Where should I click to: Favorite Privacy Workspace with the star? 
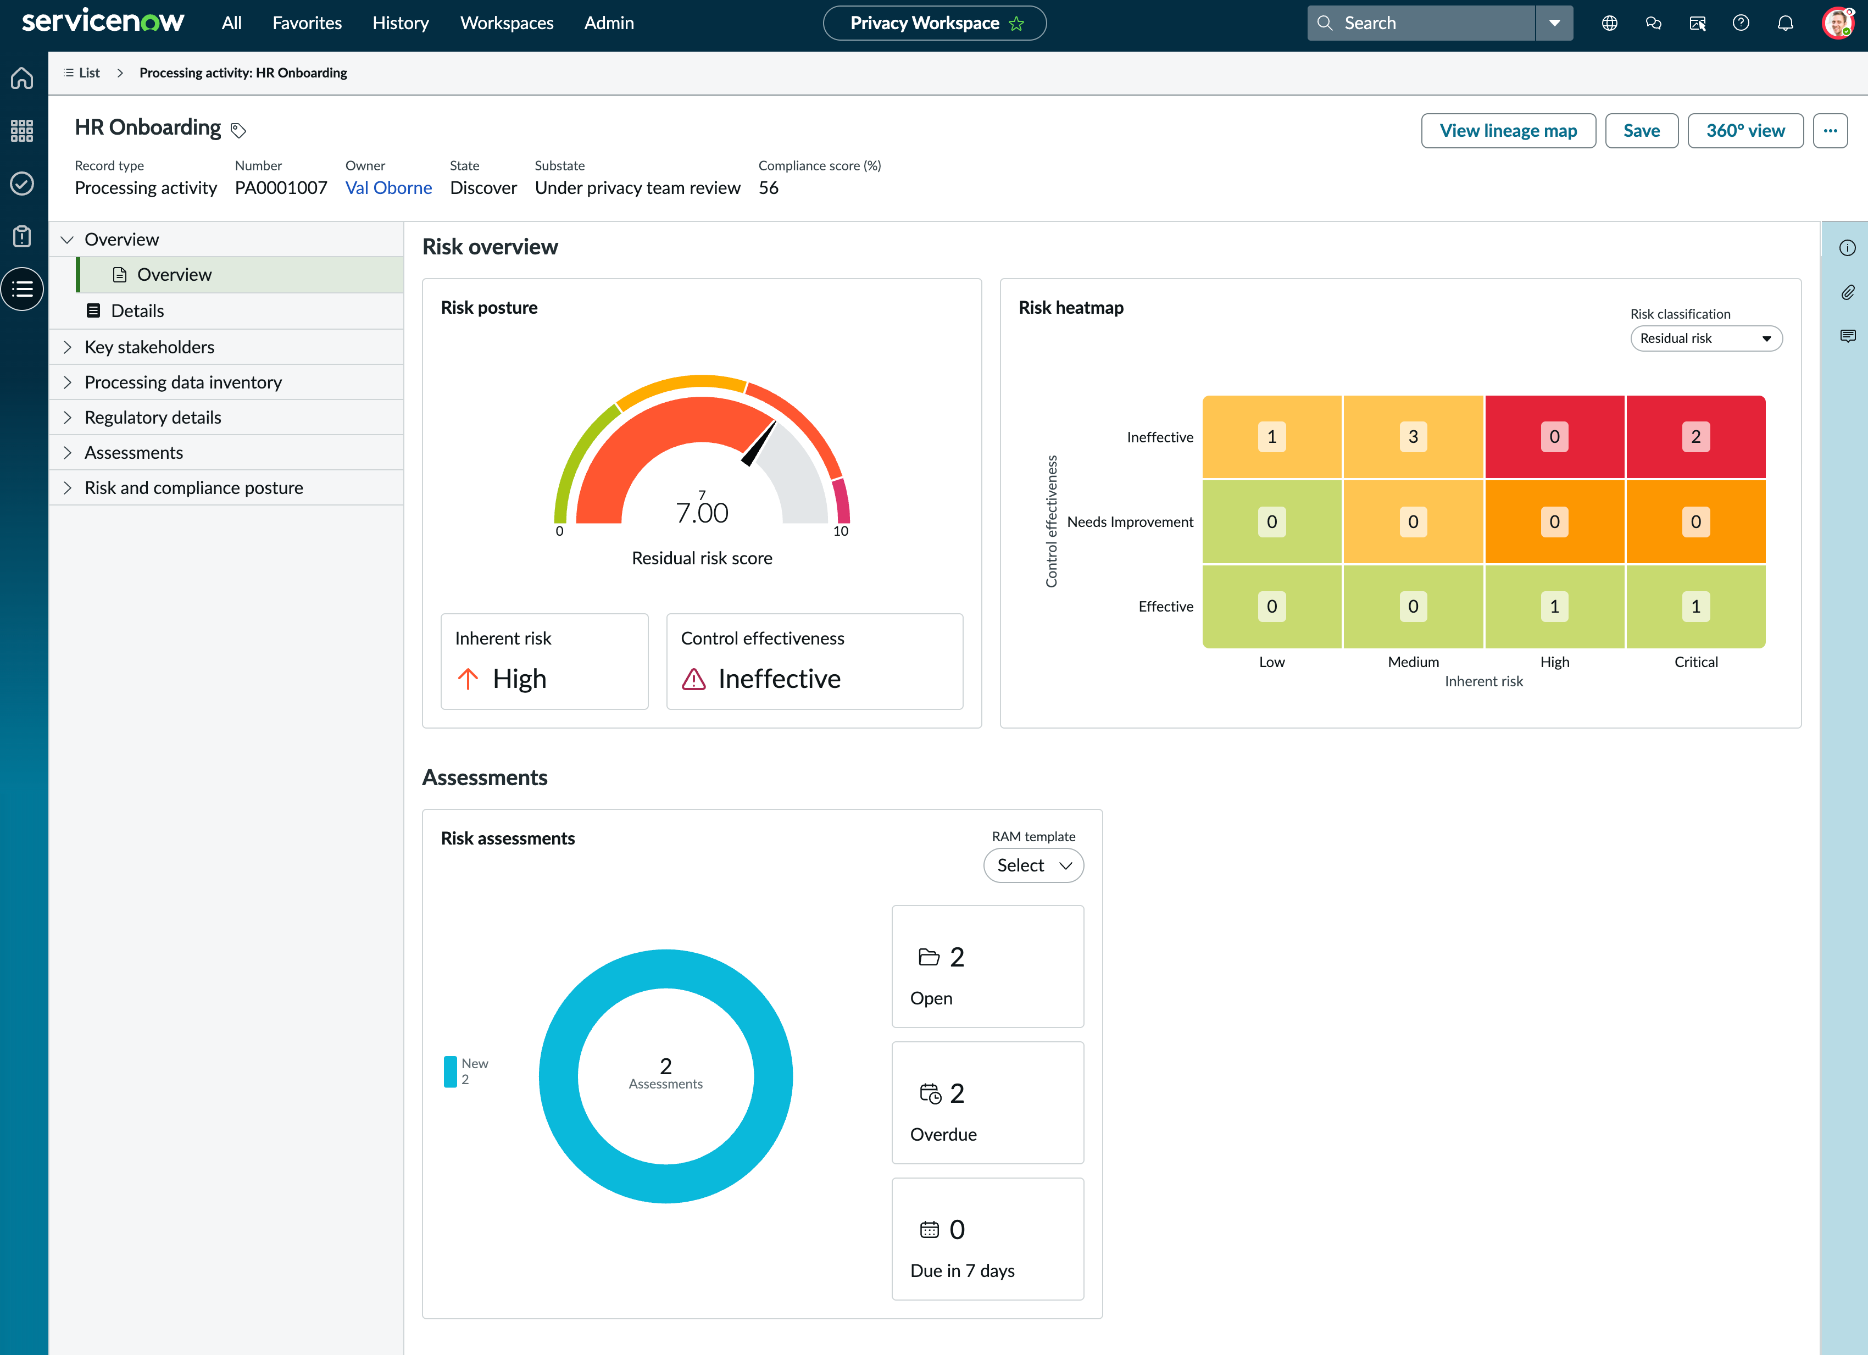tap(1016, 23)
